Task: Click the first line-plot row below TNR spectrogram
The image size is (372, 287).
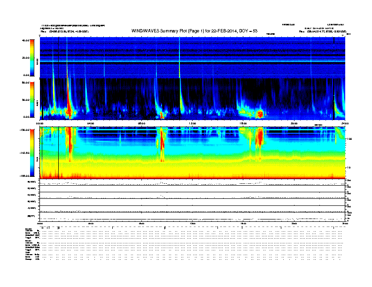Action: 192,182
